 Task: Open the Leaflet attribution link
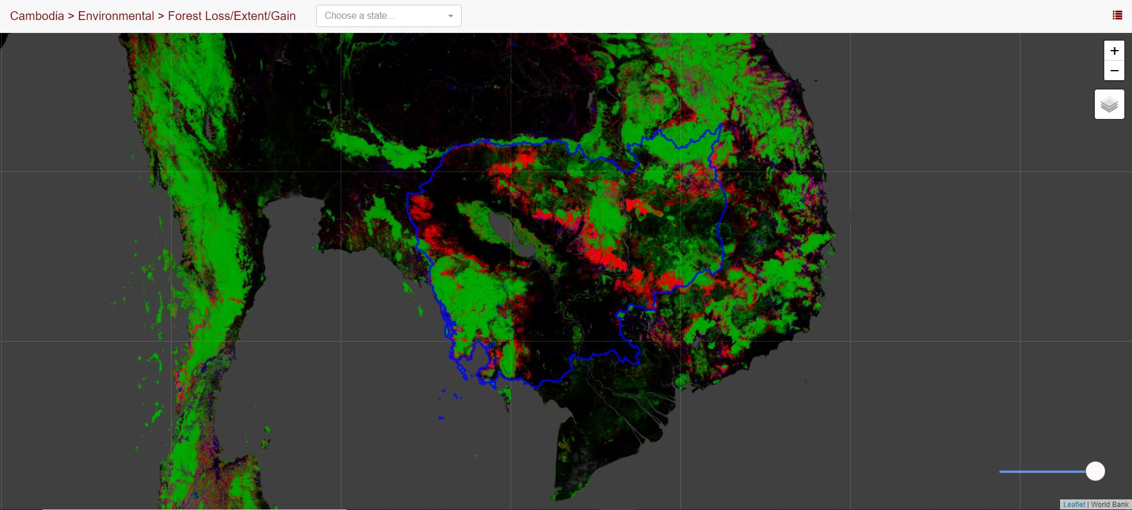click(1074, 505)
